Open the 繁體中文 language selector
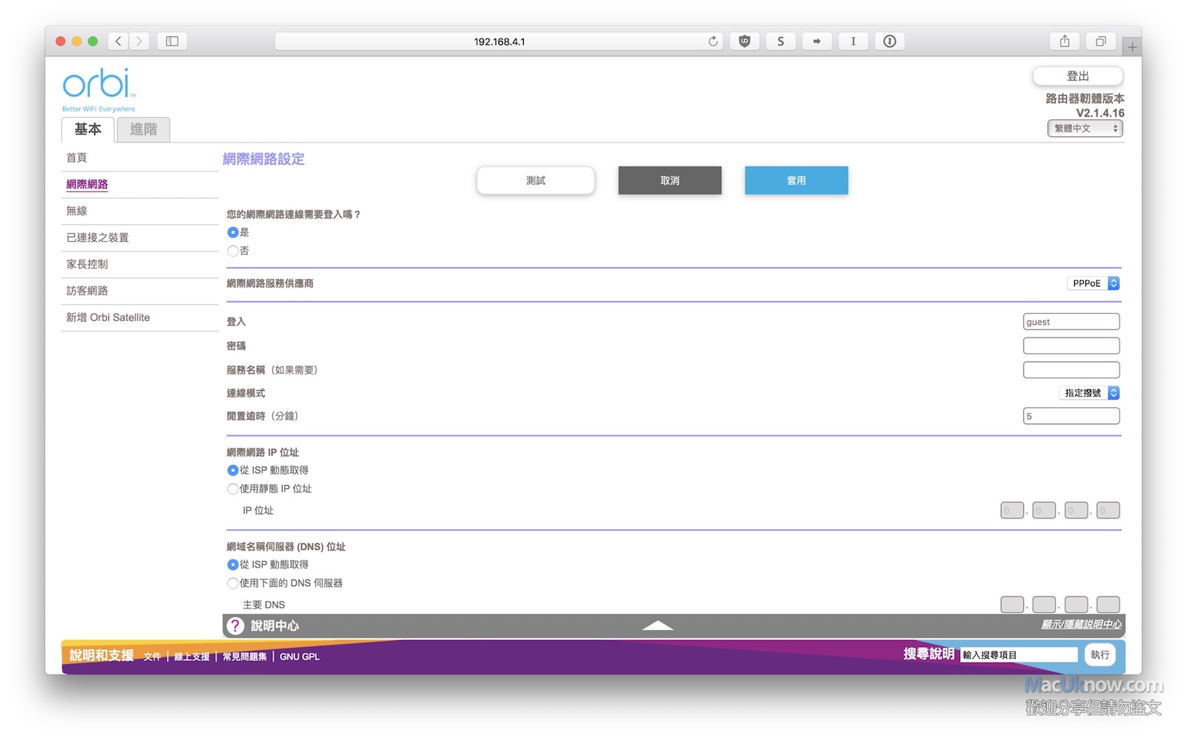Screen dimensions: 1187x739 (1085, 128)
